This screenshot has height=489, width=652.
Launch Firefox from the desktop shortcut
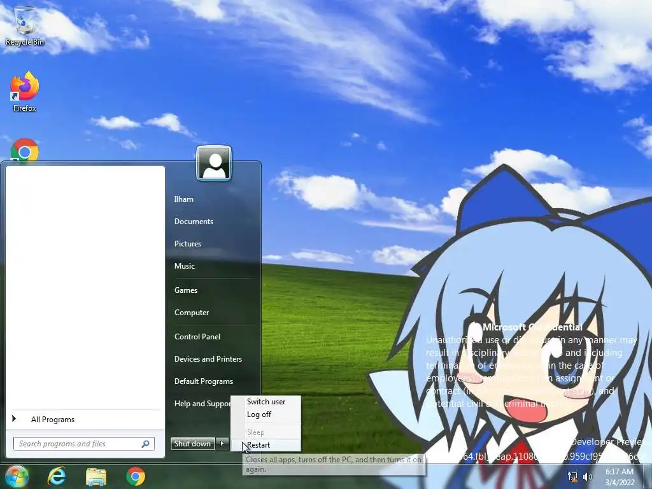click(25, 92)
